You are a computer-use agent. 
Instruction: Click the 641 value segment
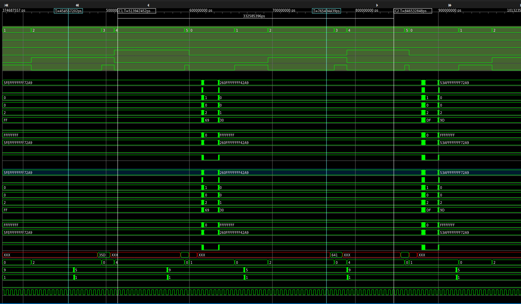tap(334, 255)
